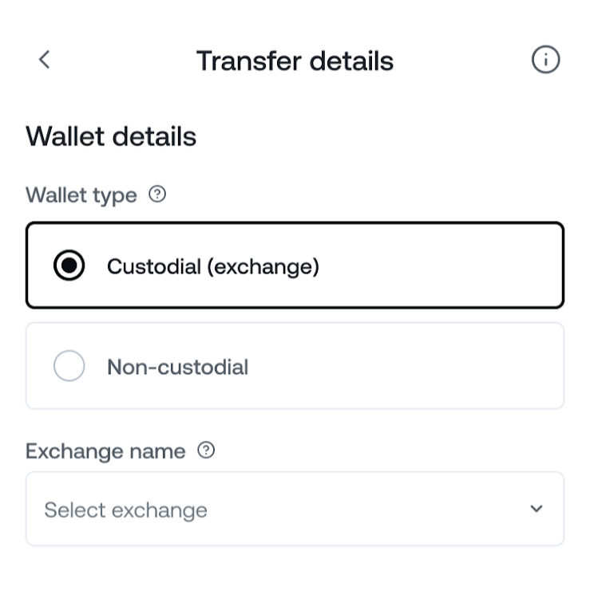590x602 pixels.
Task: Select the Non-custodial radio button
Action: [69, 366]
